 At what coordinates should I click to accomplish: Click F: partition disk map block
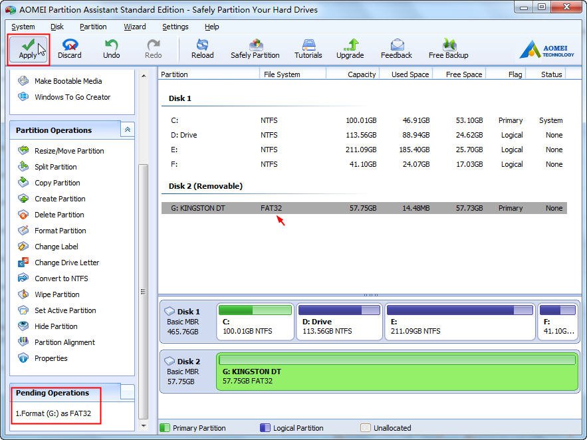tap(558, 322)
